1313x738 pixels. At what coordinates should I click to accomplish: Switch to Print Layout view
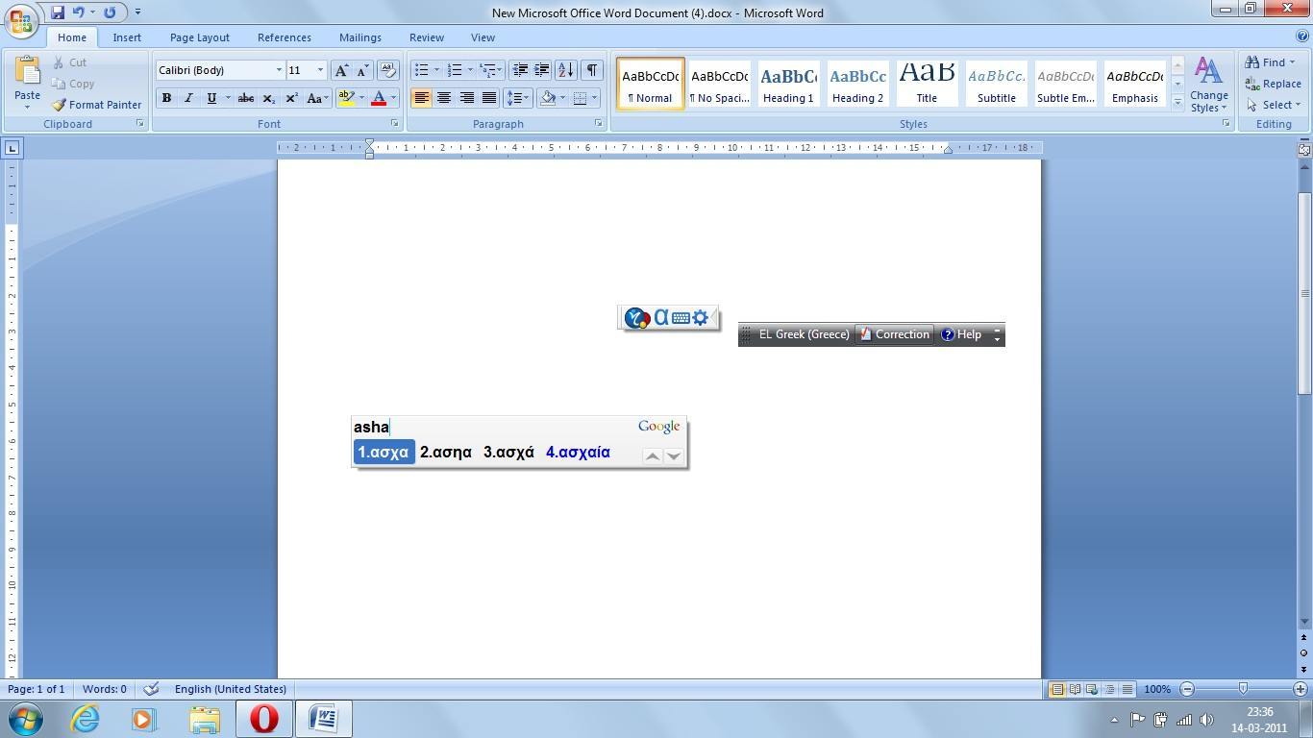coord(1056,689)
